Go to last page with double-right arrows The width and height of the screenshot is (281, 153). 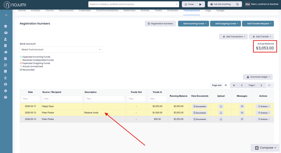pyautogui.click(x=269, y=85)
